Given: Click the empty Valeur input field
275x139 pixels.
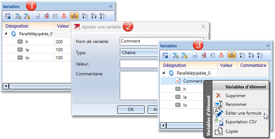Looking at the screenshot, I should coord(139,64).
